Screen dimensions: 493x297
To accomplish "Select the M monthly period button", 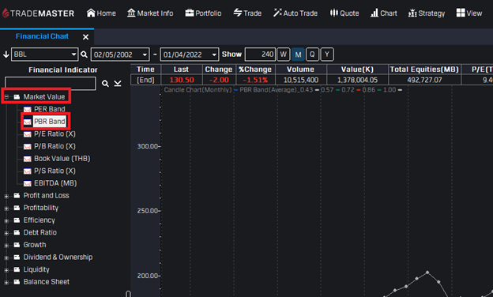I will 298,55.
